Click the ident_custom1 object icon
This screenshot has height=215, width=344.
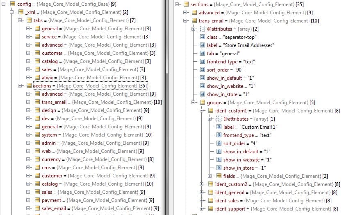click(x=211, y=111)
